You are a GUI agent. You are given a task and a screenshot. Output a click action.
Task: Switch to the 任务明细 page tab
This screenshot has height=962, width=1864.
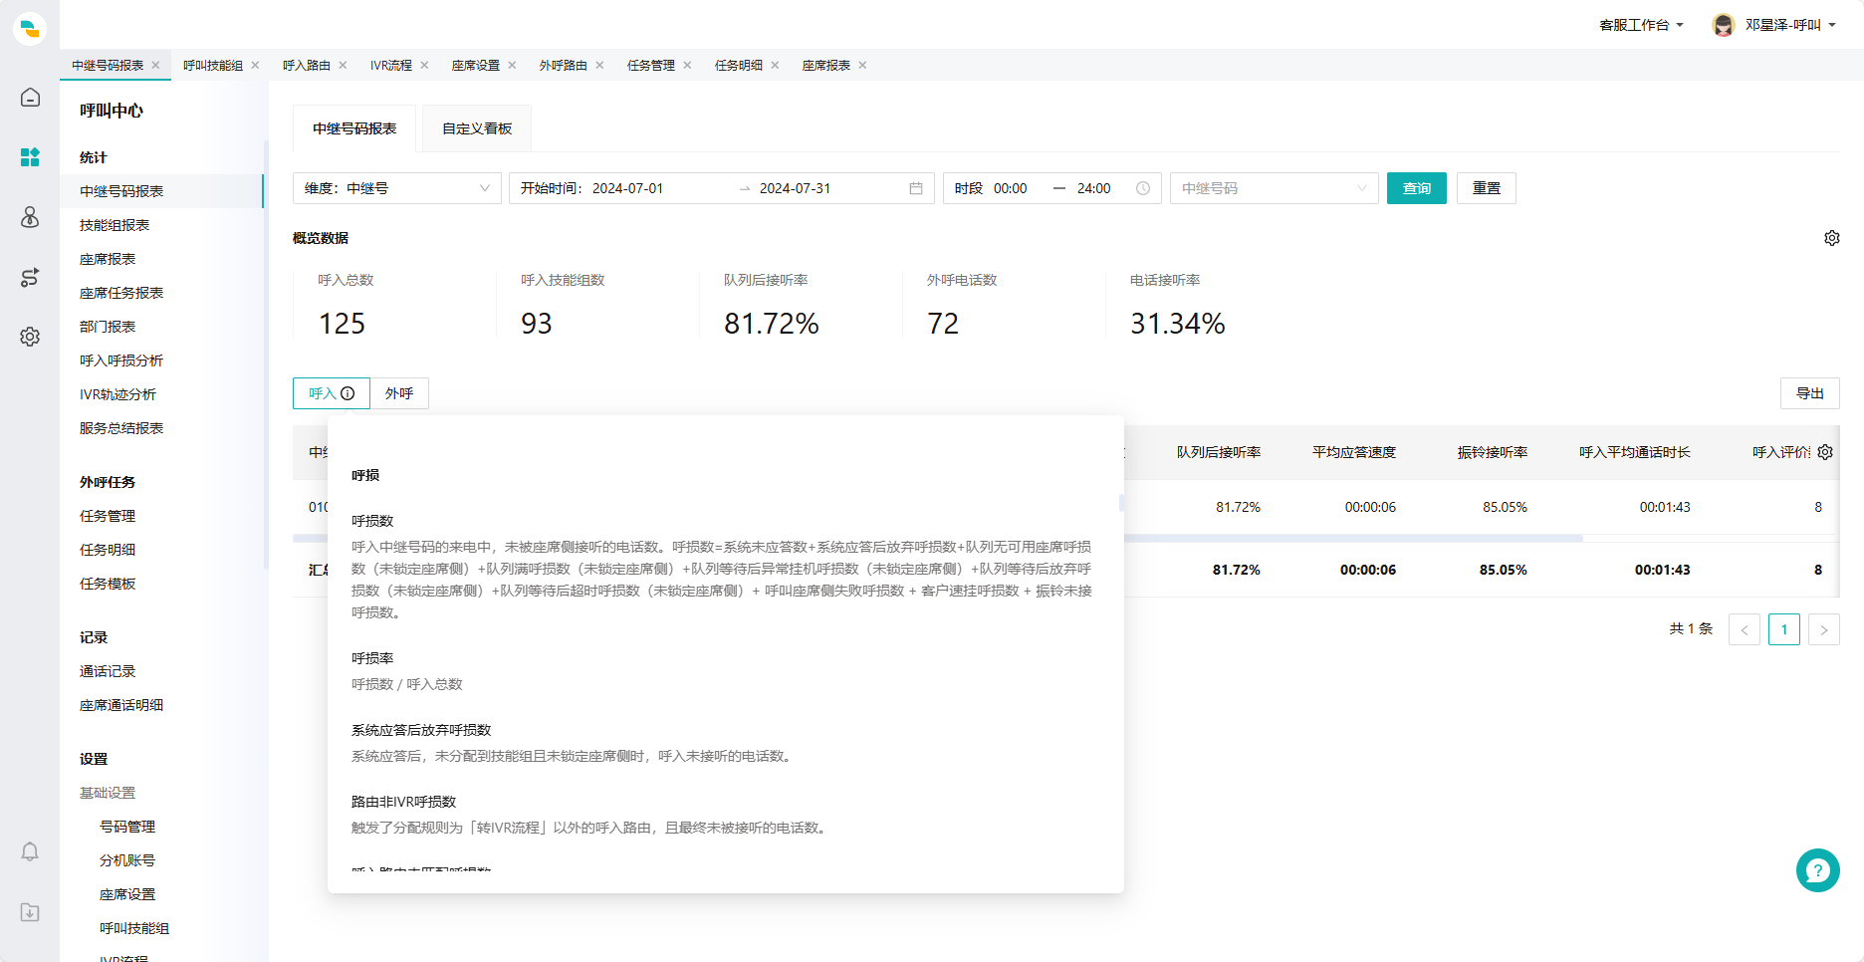click(739, 65)
